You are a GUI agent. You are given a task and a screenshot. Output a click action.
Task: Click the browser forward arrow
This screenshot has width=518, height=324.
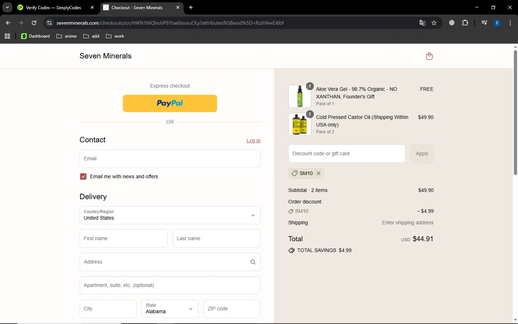tap(21, 23)
